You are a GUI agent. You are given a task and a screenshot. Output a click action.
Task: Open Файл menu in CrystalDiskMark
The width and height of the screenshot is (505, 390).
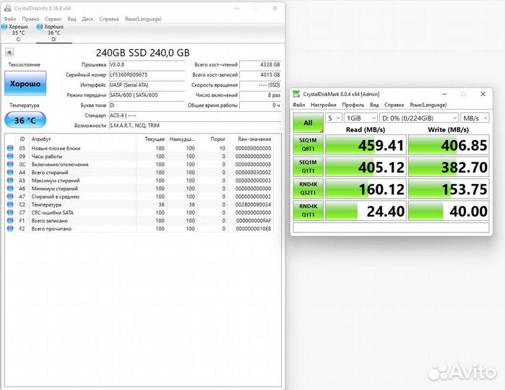coord(299,105)
